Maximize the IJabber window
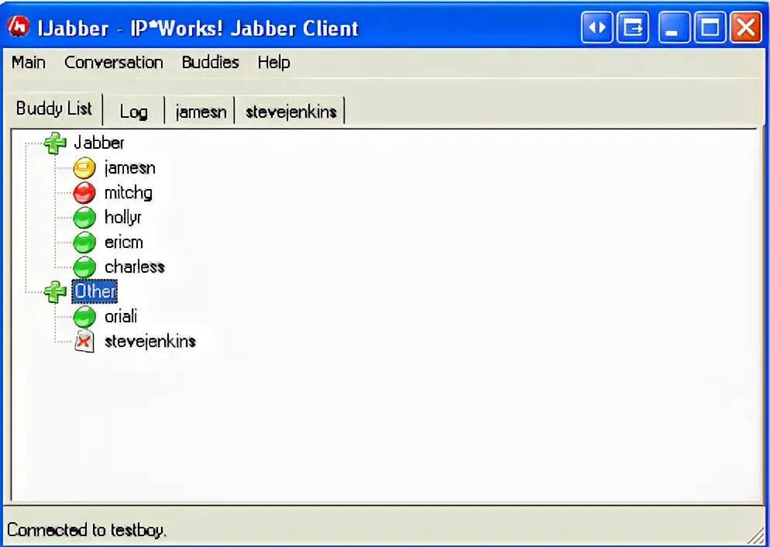The image size is (770, 547). click(x=710, y=27)
